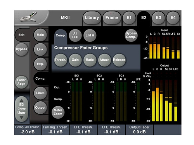
Task: Toggle the Meter Zoom button
Action: point(58,112)
